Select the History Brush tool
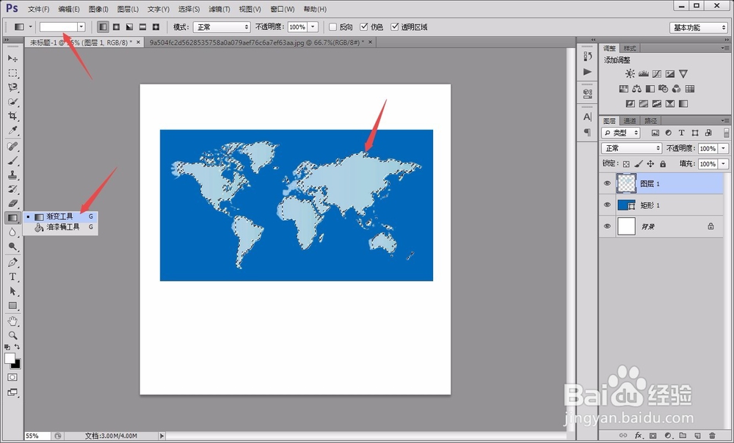 [x=12, y=189]
